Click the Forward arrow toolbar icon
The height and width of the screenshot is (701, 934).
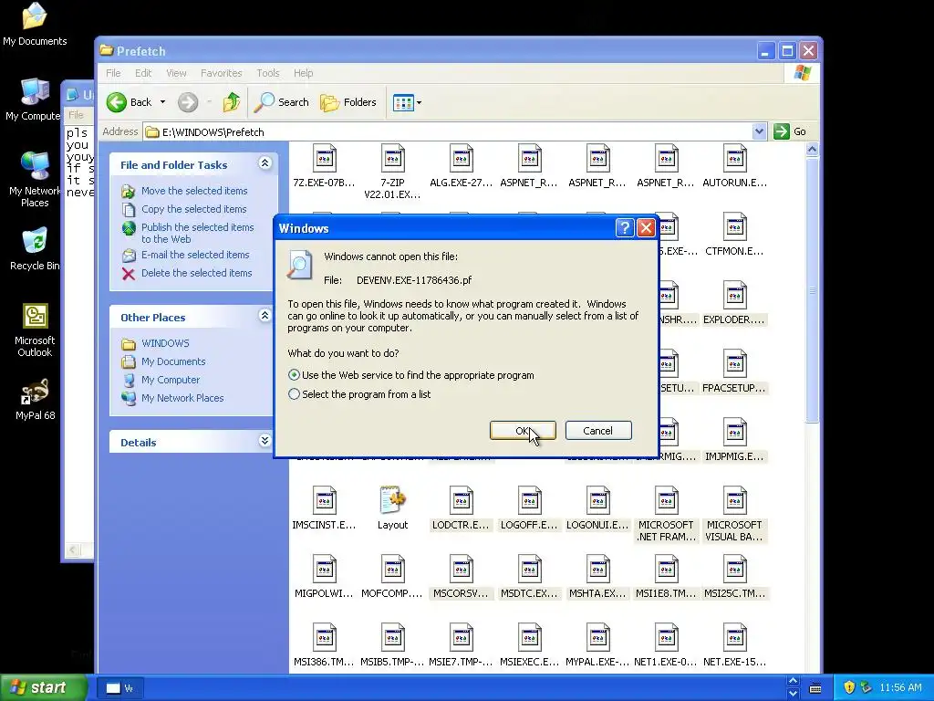click(x=188, y=102)
